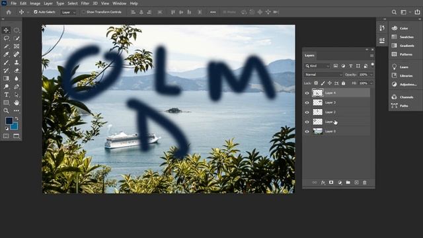This screenshot has height=238, width=423.
Task: Create a new group with folder icon
Action: [348, 182]
